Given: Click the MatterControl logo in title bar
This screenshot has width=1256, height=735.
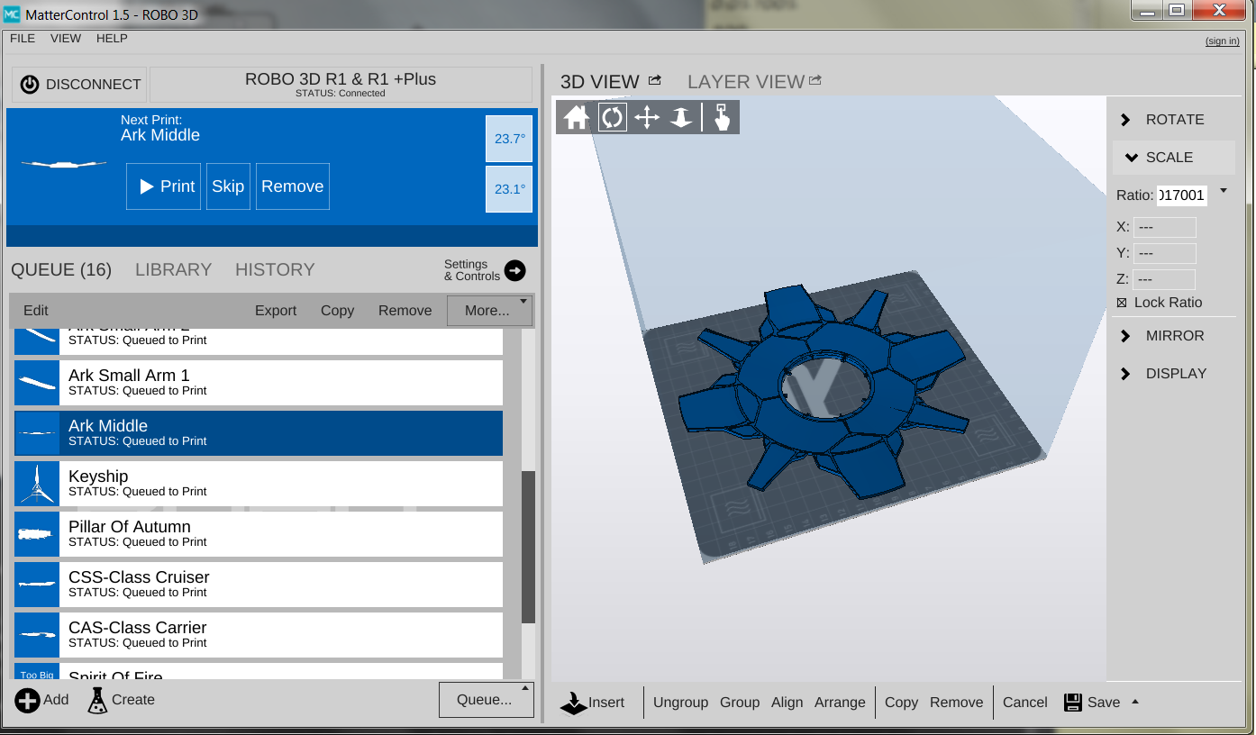Looking at the screenshot, I should (12, 14).
